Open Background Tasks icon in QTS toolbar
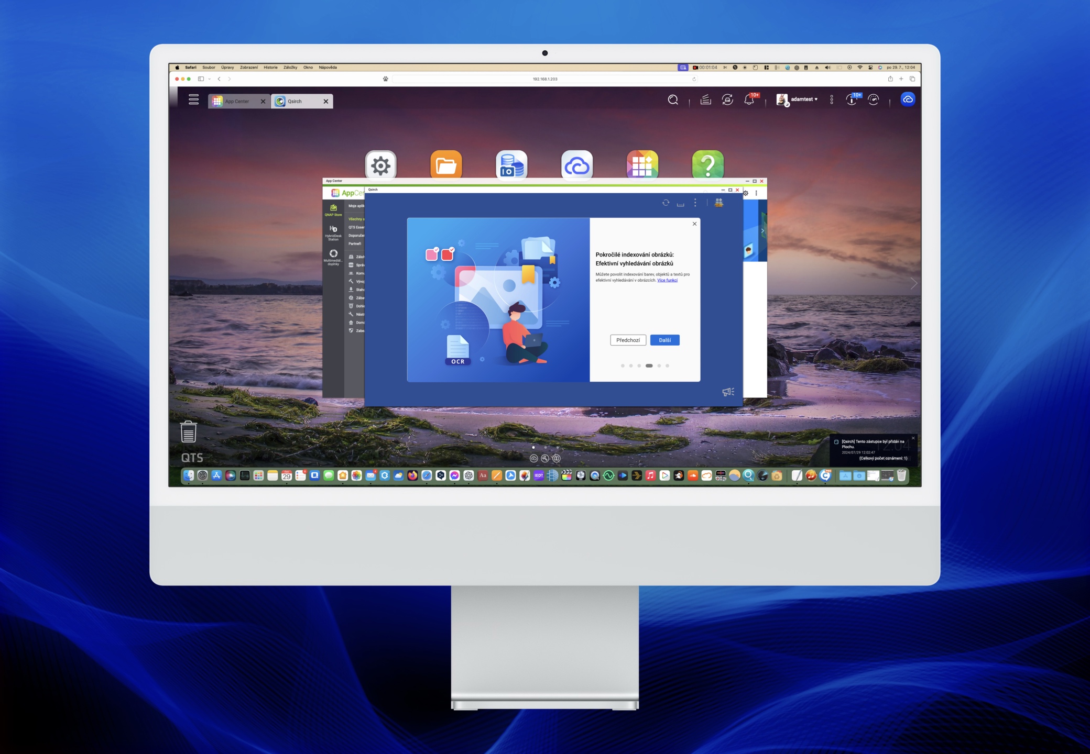1090x754 pixels. (x=706, y=99)
